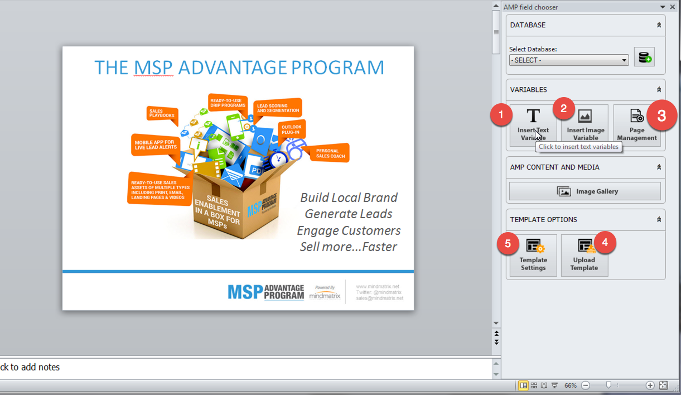
Task: Collapse the TEMPLATE OPTIONS section
Action: tap(659, 220)
